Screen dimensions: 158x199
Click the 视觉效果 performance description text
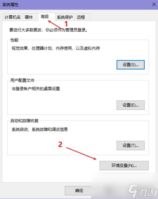pyautogui.click(x=56, y=48)
